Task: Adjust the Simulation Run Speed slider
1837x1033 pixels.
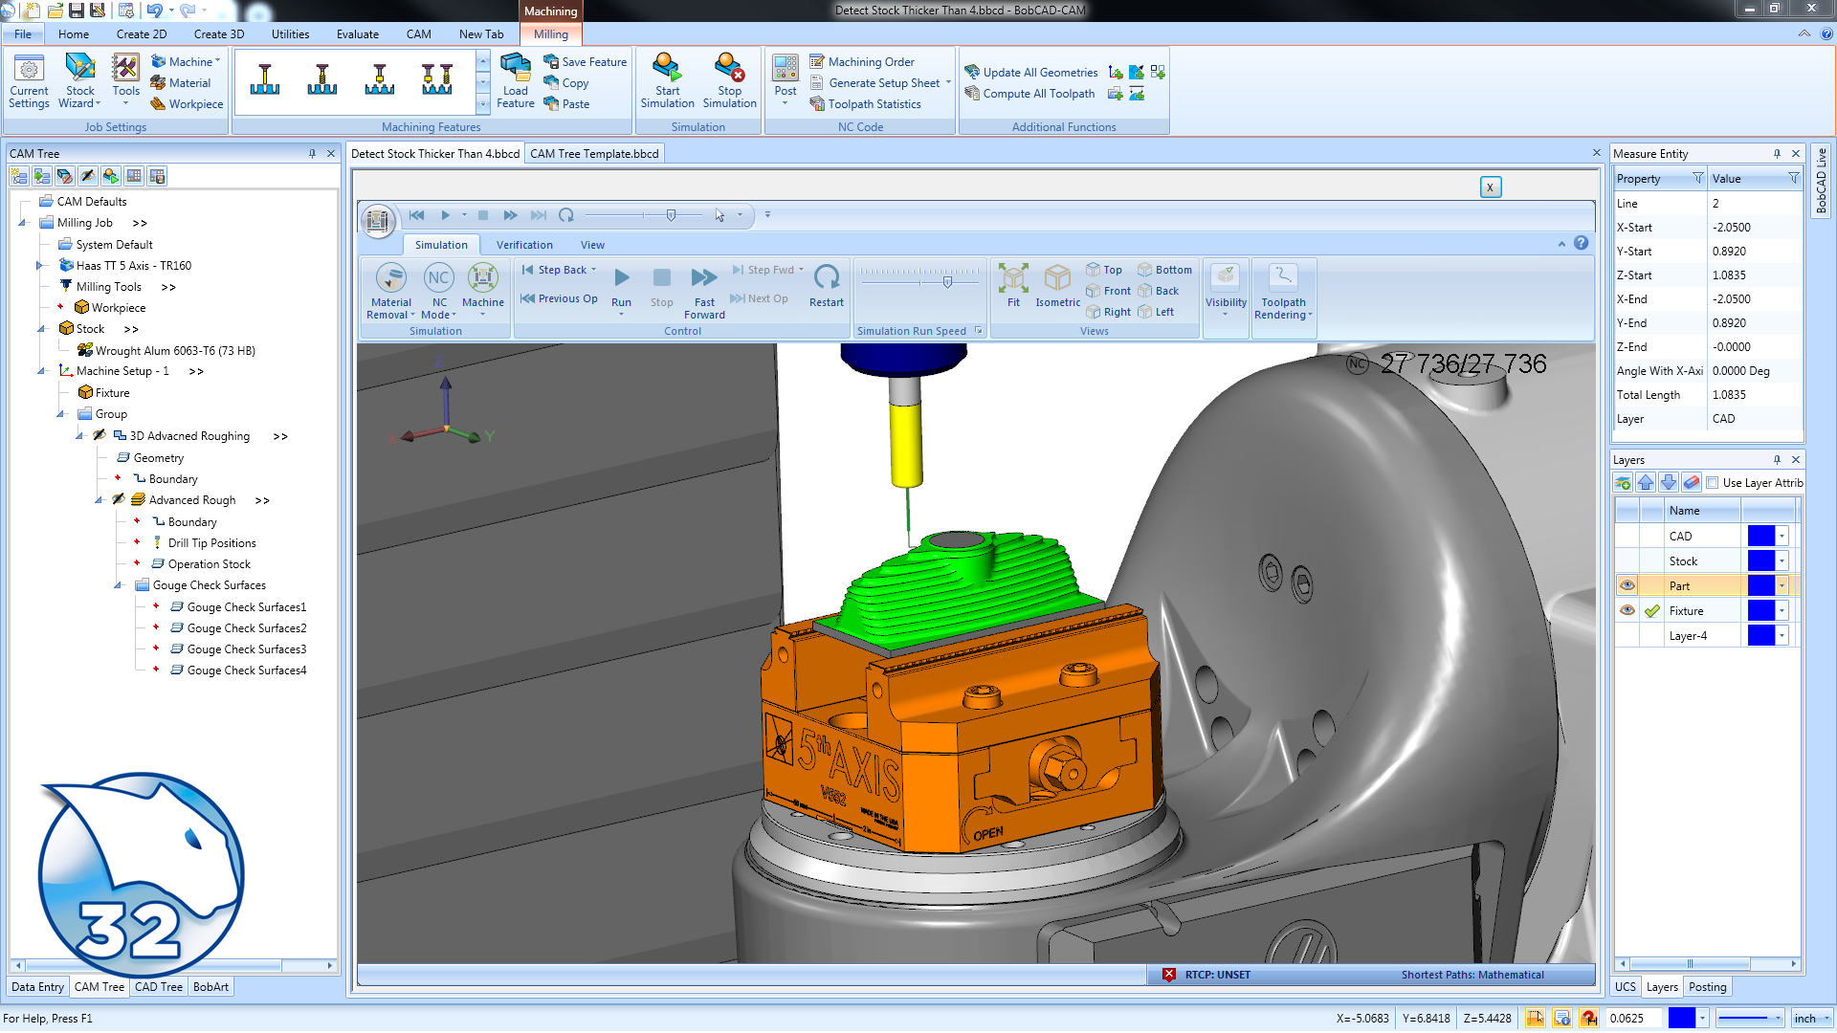Action: (947, 281)
